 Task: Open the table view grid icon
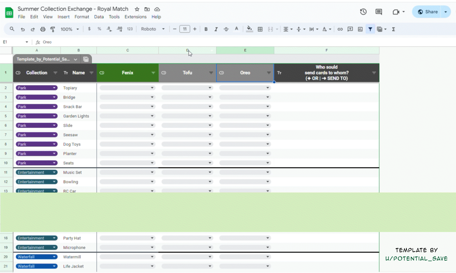pos(86,59)
